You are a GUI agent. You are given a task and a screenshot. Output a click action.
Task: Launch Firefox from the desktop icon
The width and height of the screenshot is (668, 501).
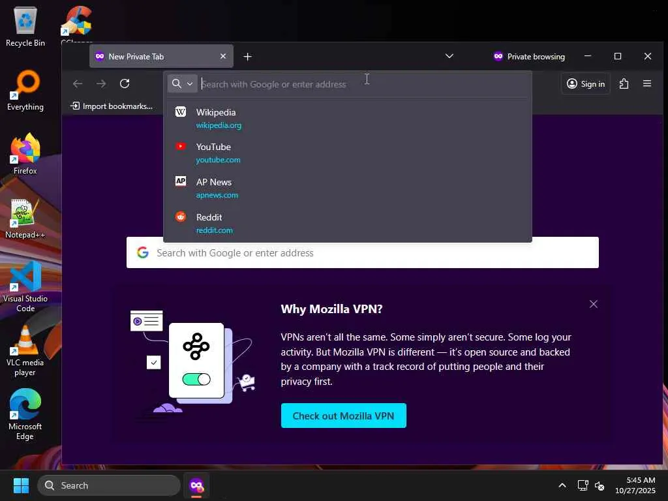(25, 154)
